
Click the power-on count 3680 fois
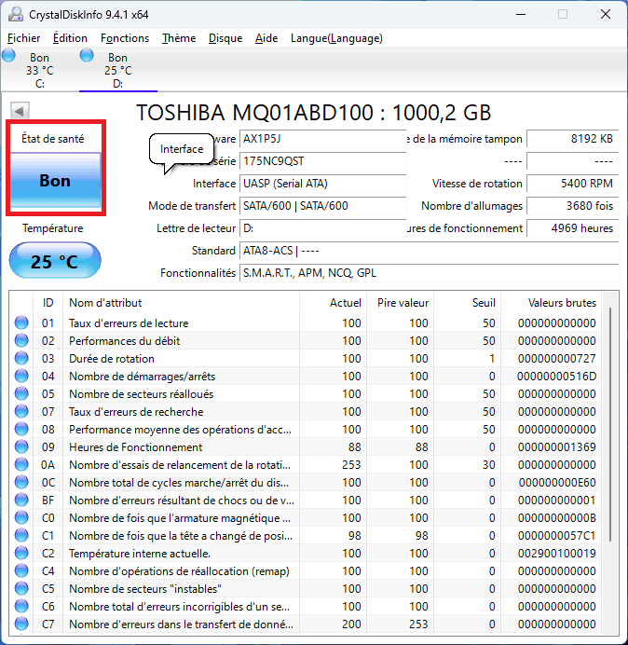(572, 206)
